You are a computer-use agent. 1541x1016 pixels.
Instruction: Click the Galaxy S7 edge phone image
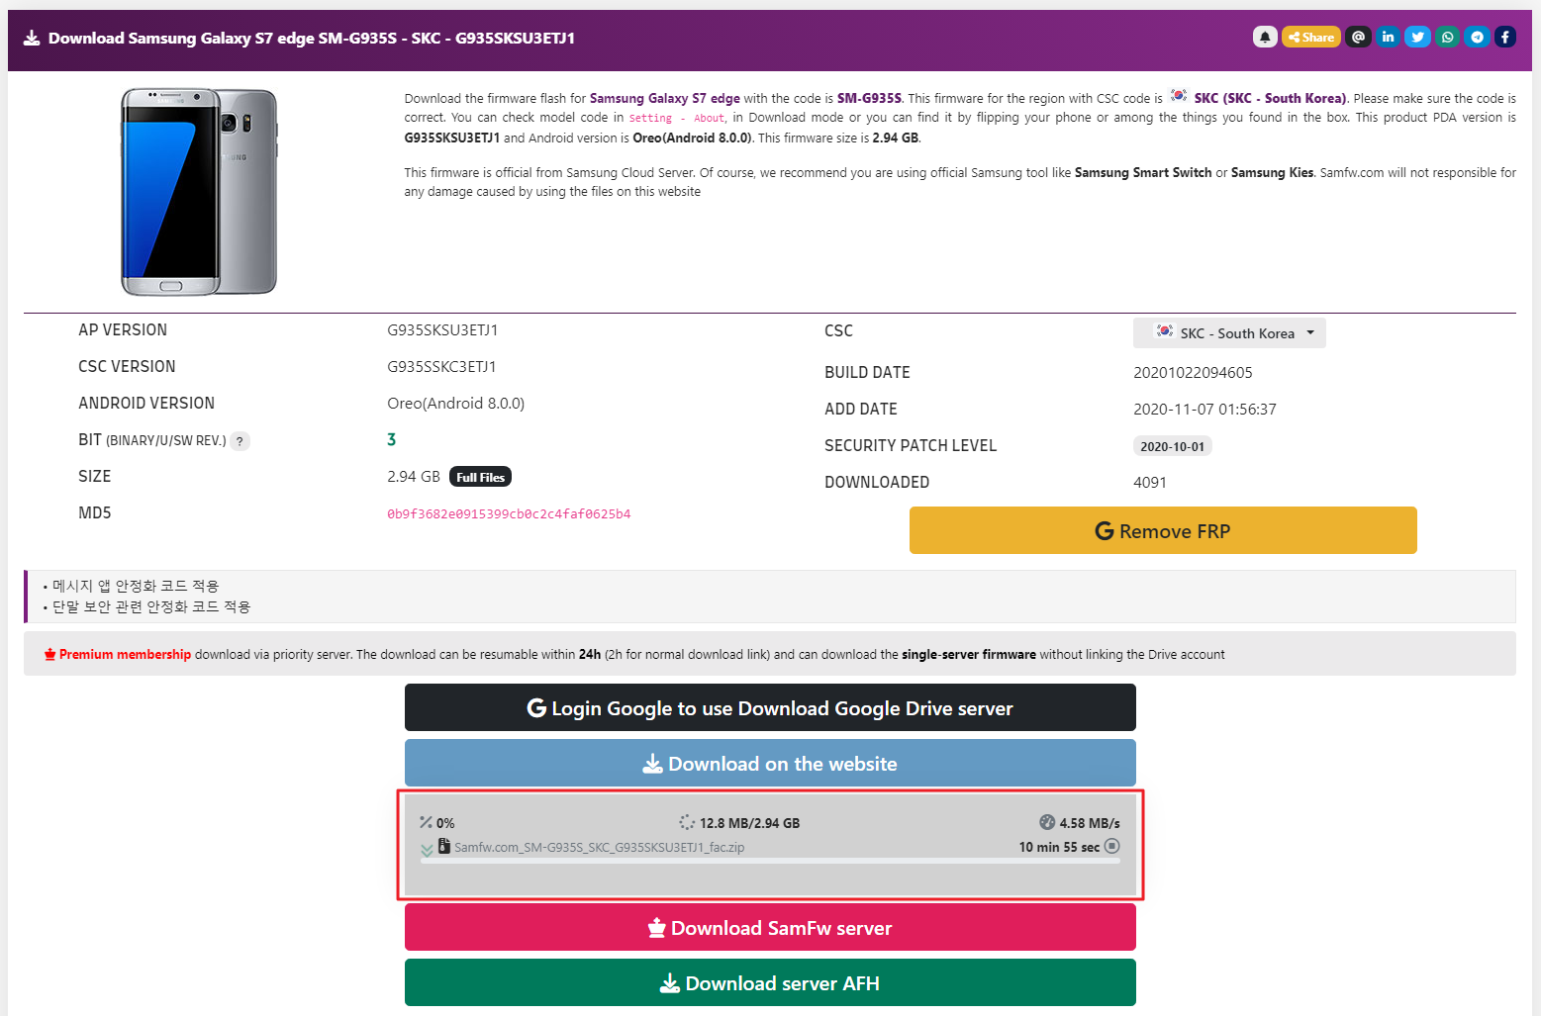(x=199, y=192)
